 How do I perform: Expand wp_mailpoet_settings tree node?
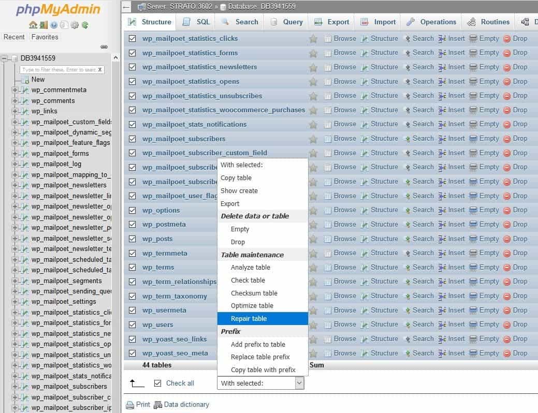pyautogui.click(x=14, y=302)
